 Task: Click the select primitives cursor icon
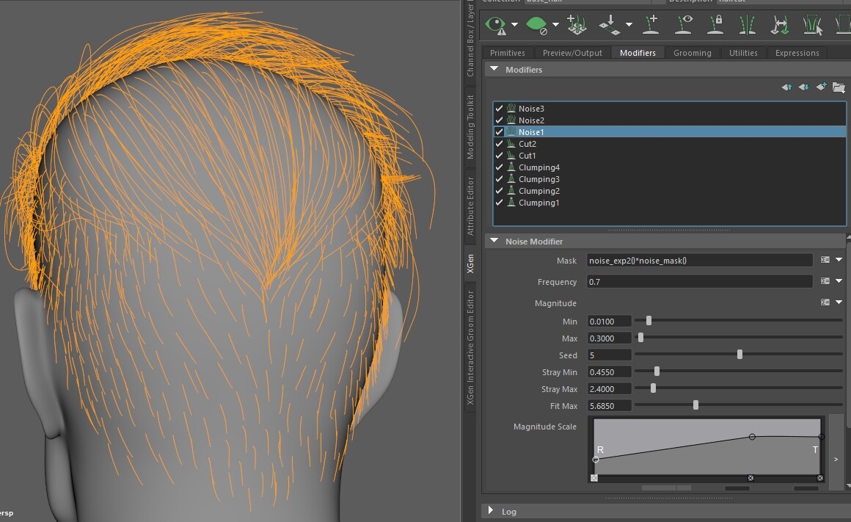tap(812, 25)
